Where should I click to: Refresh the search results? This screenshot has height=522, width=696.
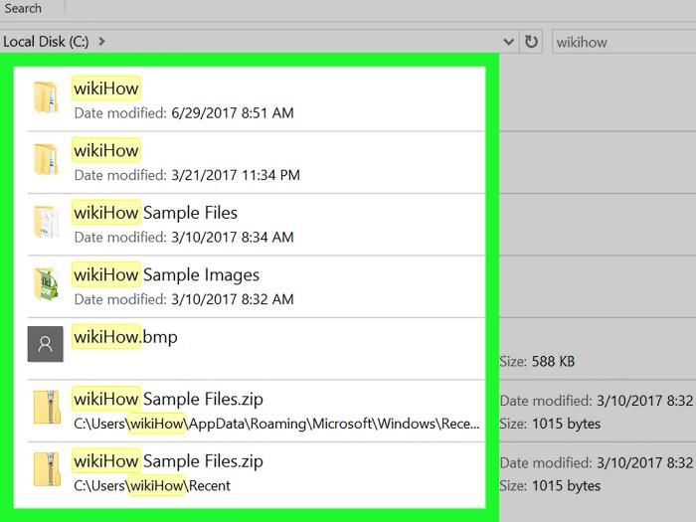coord(531,42)
